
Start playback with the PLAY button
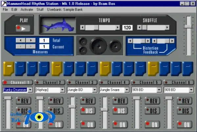pos(23,28)
